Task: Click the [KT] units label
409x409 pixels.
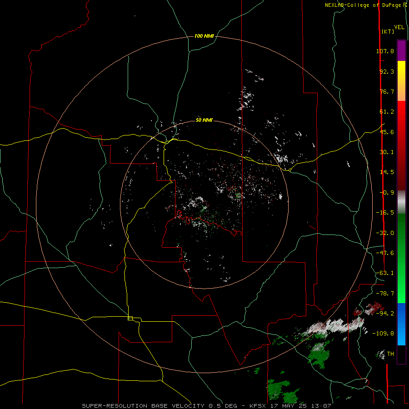Action: click(388, 31)
